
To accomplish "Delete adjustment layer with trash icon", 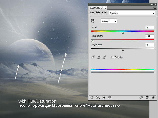I will coord(153,98).
